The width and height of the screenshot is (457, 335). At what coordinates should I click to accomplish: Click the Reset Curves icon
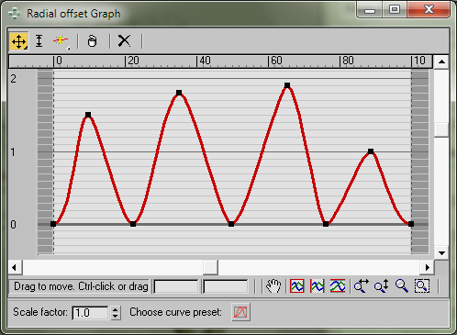(92, 41)
